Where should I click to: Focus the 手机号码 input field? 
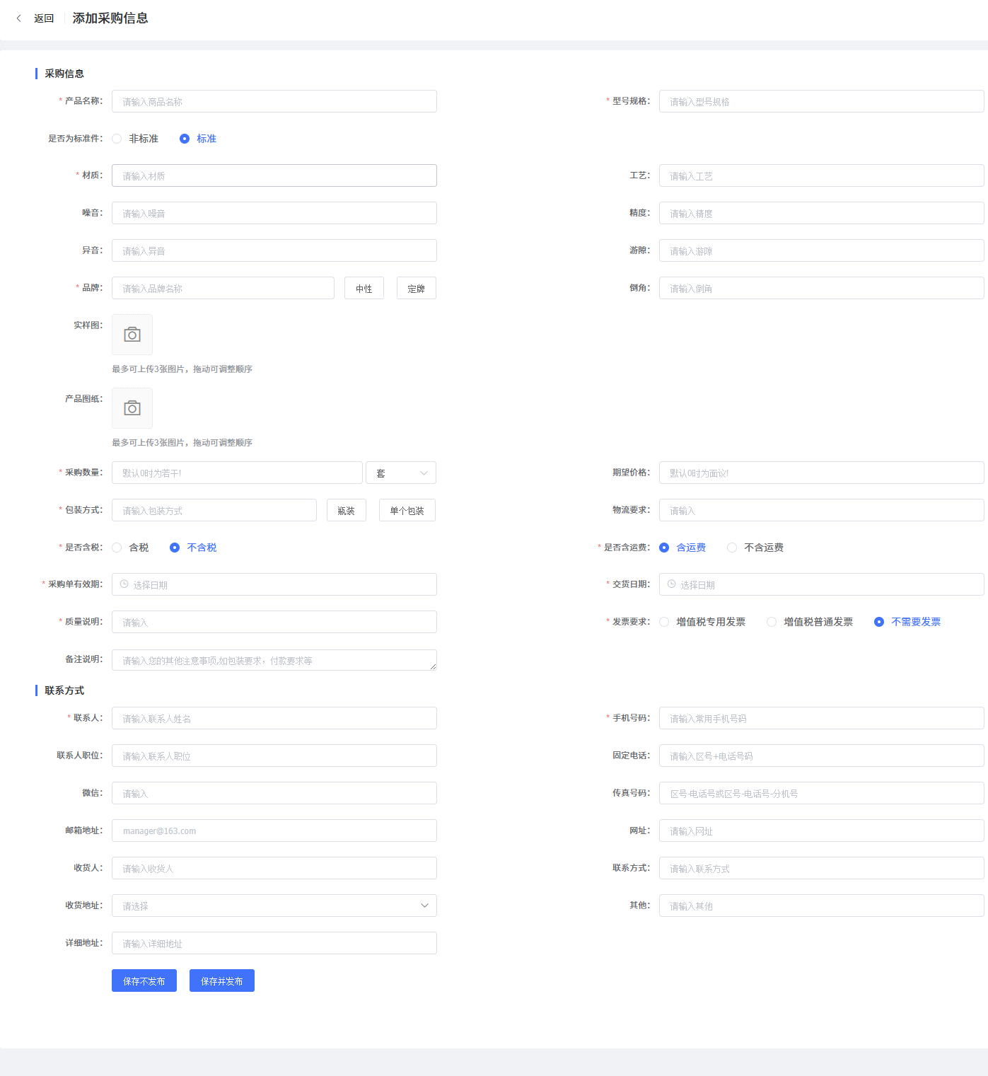pyautogui.click(x=820, y=718)
